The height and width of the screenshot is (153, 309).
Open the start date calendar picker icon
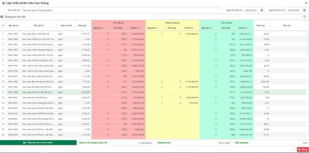262,10
